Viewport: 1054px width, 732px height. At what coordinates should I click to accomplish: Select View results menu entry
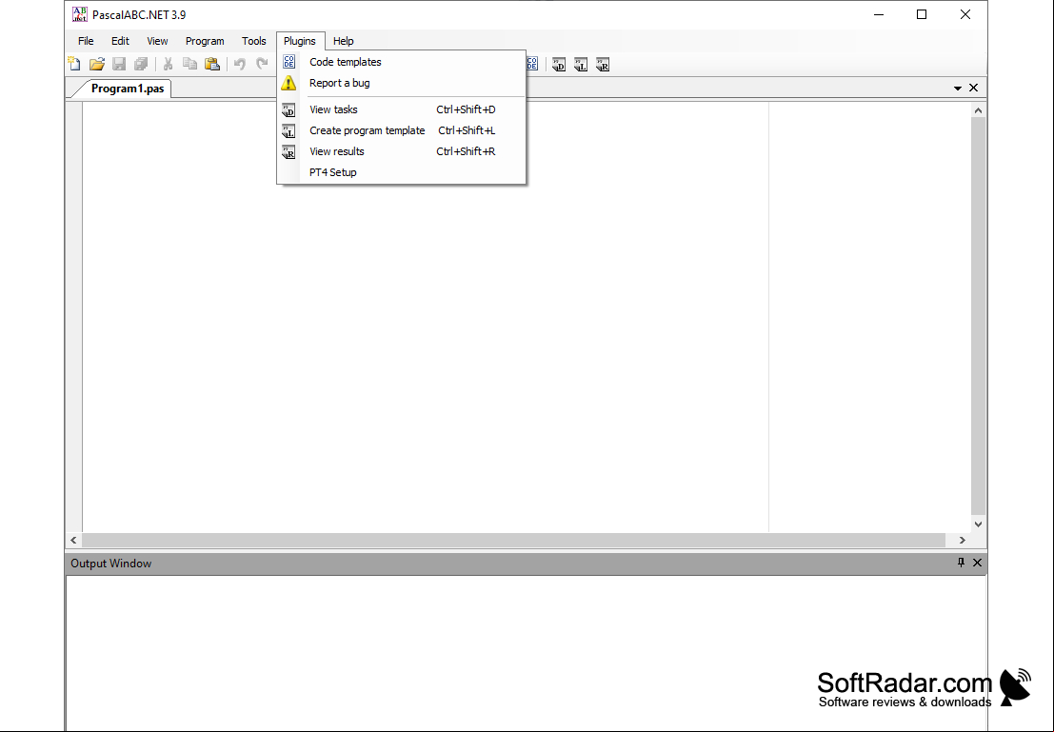[401, 151]
